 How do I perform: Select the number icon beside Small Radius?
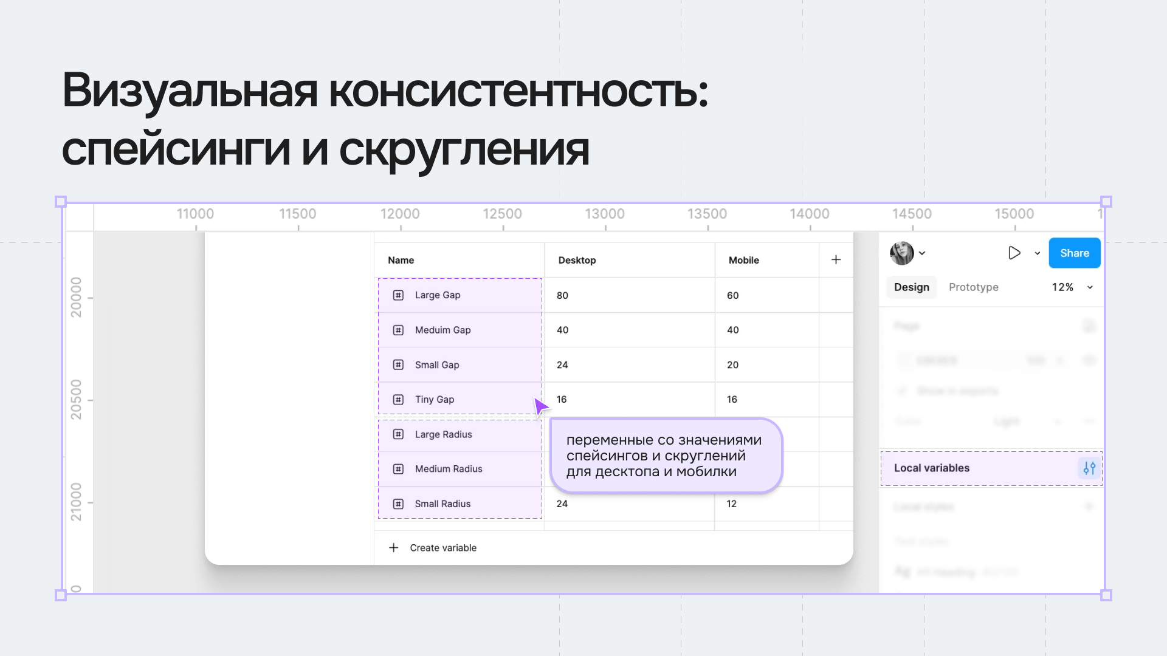[x=398, y=503]
